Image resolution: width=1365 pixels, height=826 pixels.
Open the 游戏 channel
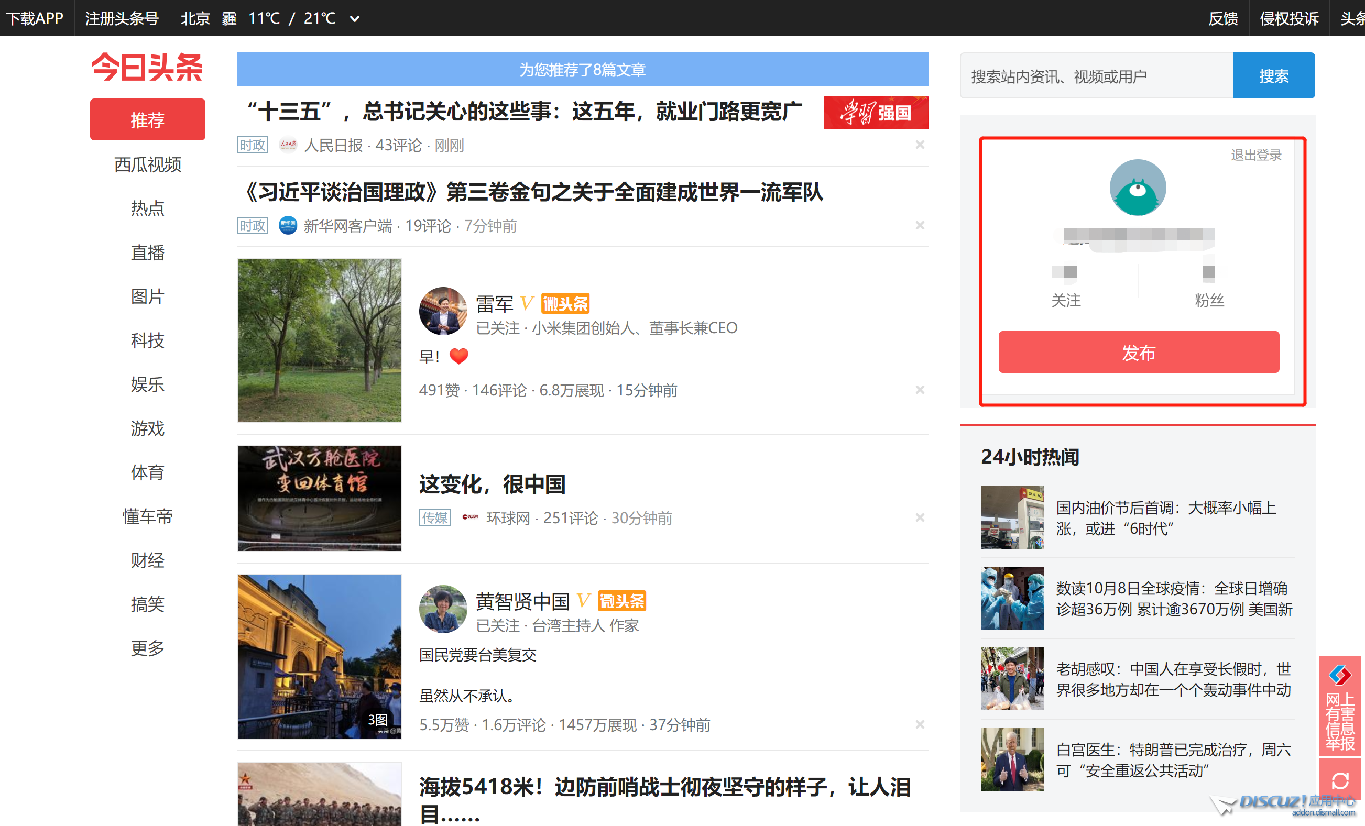tap(147, 428)
